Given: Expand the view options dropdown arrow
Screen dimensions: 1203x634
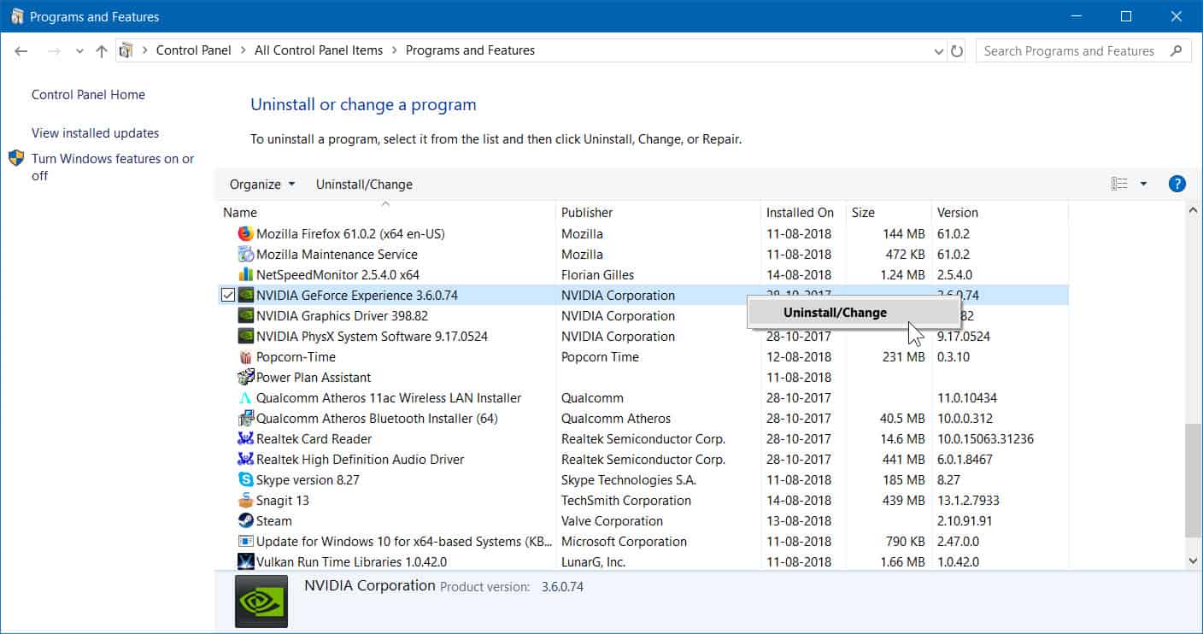Looking at the screenshot, I should (x=1143, y=184).
